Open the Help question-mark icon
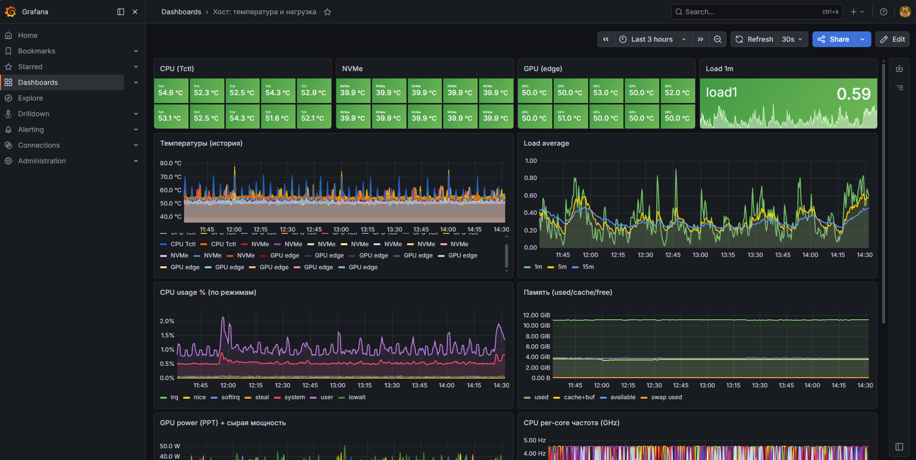The height and width of the screenshot is (460, 916). point(884,12)
